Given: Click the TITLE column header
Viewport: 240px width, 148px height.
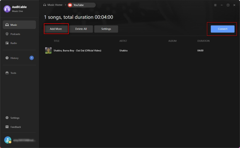Looking at the screenshot, I should 56,41.
